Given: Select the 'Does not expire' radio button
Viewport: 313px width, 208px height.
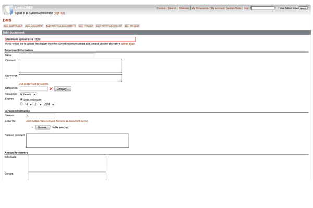Looking at the screenshot, I should pos(21,99).
